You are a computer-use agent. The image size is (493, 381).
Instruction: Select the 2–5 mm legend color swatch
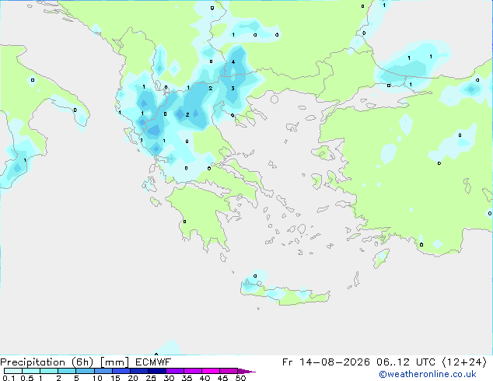pos(67,371)
